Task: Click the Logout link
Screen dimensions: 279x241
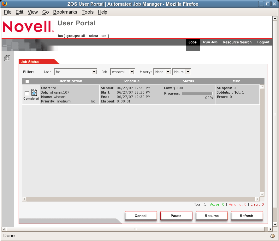Action: (x=263, y=42)
